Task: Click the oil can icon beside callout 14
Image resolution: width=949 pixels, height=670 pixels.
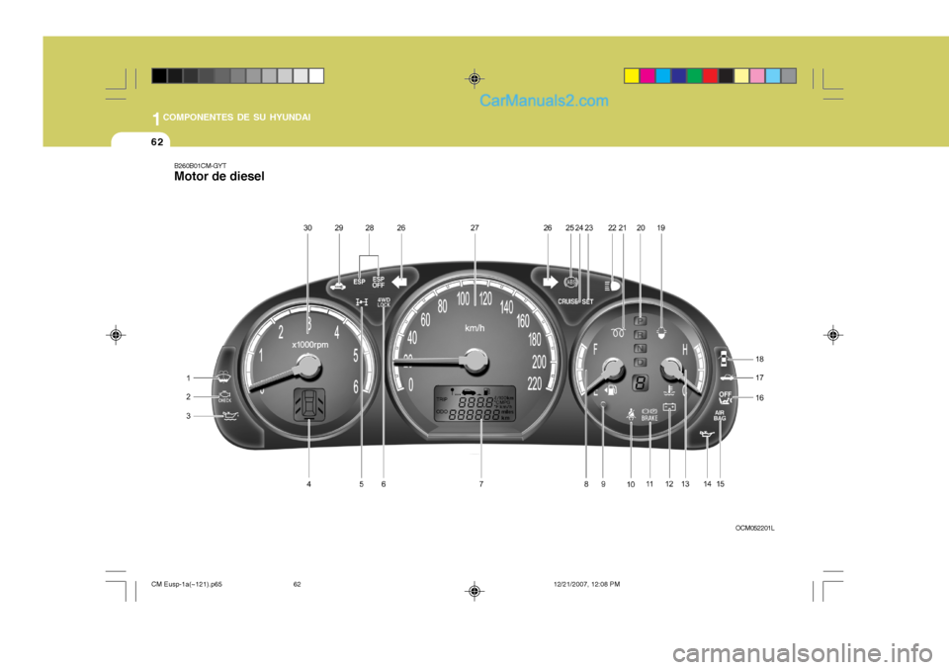Action: tap(706, 435)
